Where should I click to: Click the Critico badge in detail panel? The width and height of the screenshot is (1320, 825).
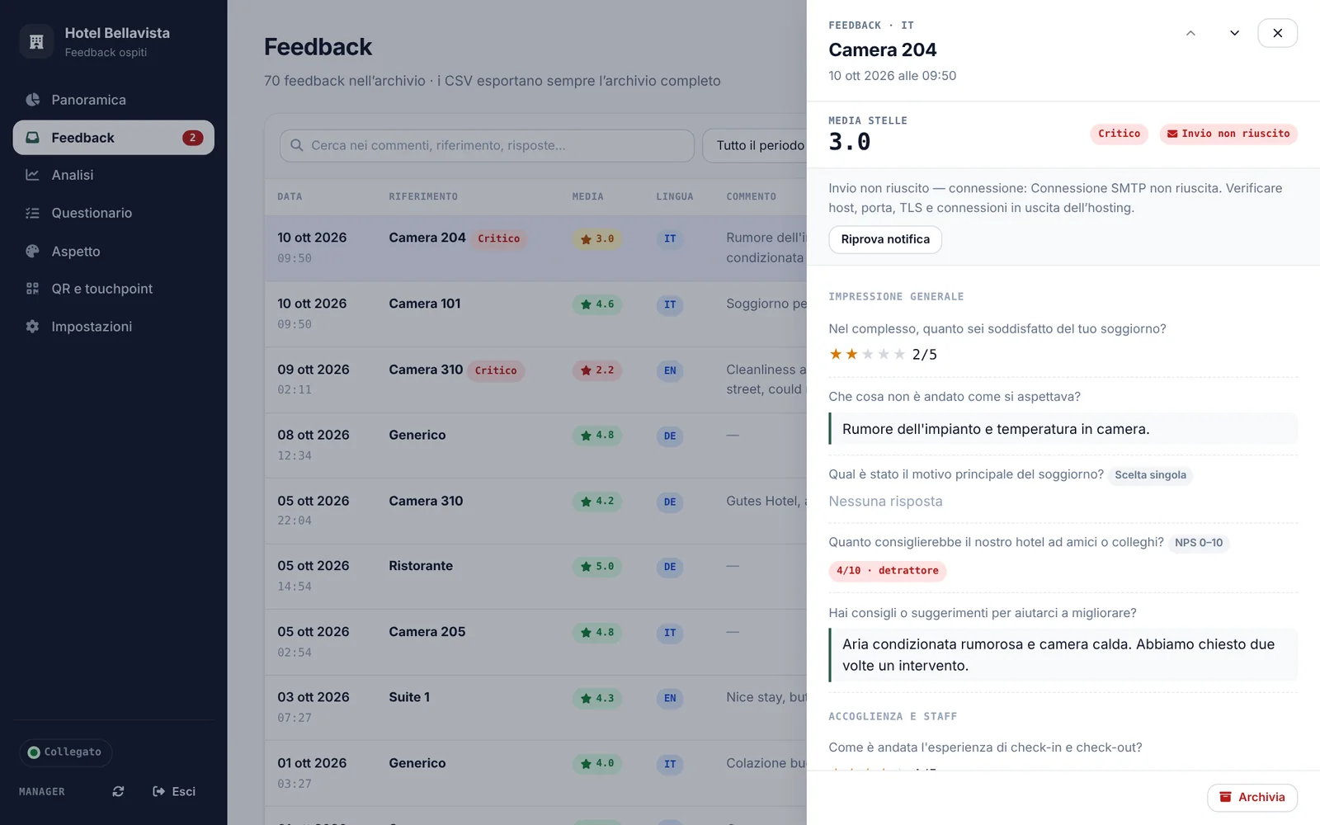[x=1119, y=134]
